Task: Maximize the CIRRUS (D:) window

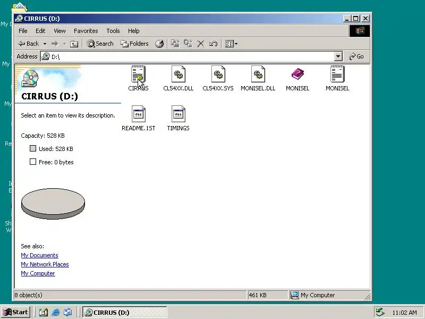Action: pos(356,19)
